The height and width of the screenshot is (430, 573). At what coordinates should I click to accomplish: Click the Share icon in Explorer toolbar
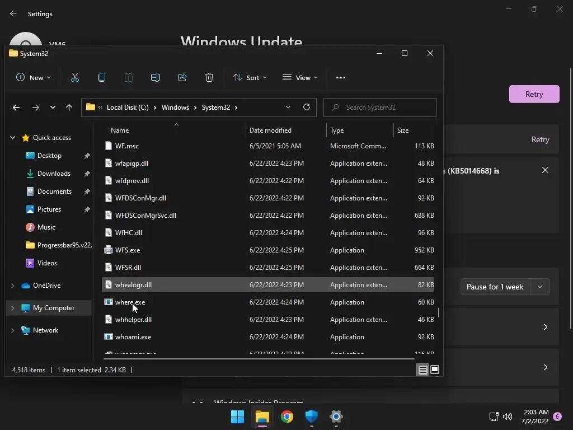point(182,77)
